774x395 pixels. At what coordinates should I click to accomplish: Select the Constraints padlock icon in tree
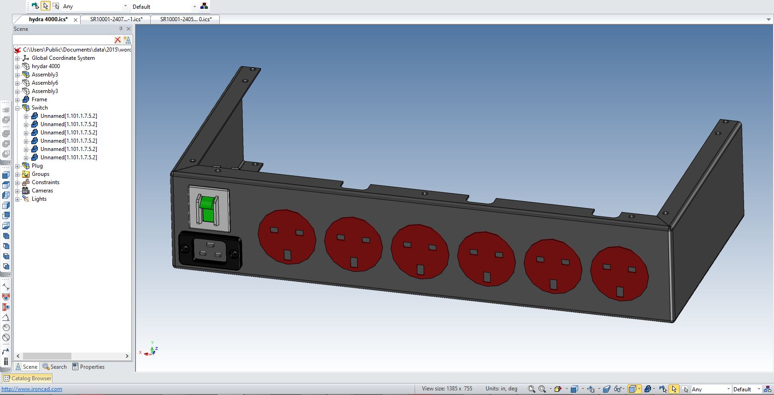tap(26, 182)
